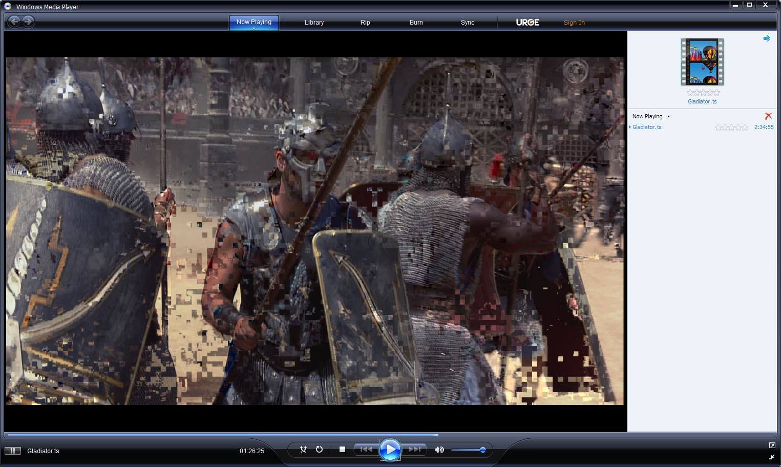
Task: Click the 2:34:55 duration in the playlist
Action: tap(764, 127)
